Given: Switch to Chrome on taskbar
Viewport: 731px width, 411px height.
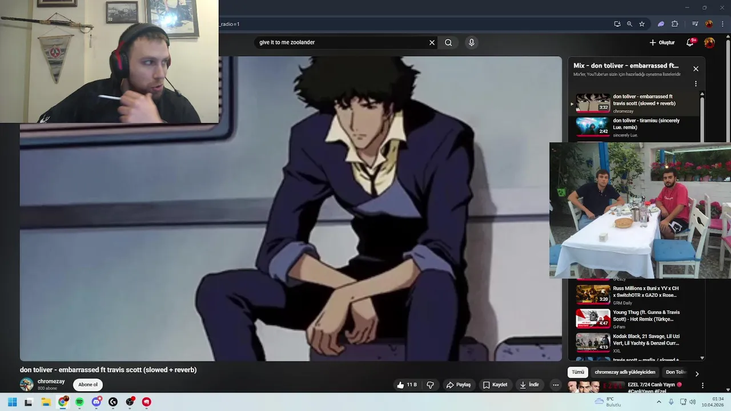Looking at the screenshot, I should coord(63,402).
